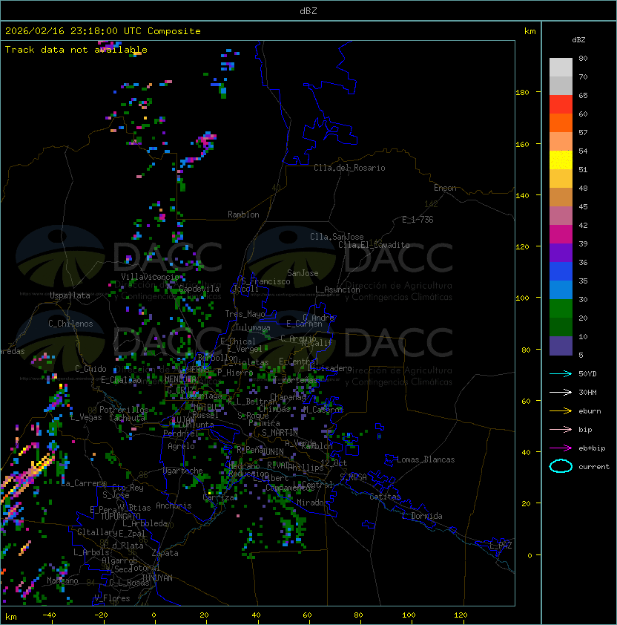Click the 'Catitas' map label

pyautogui.click(x=385, y=497)
